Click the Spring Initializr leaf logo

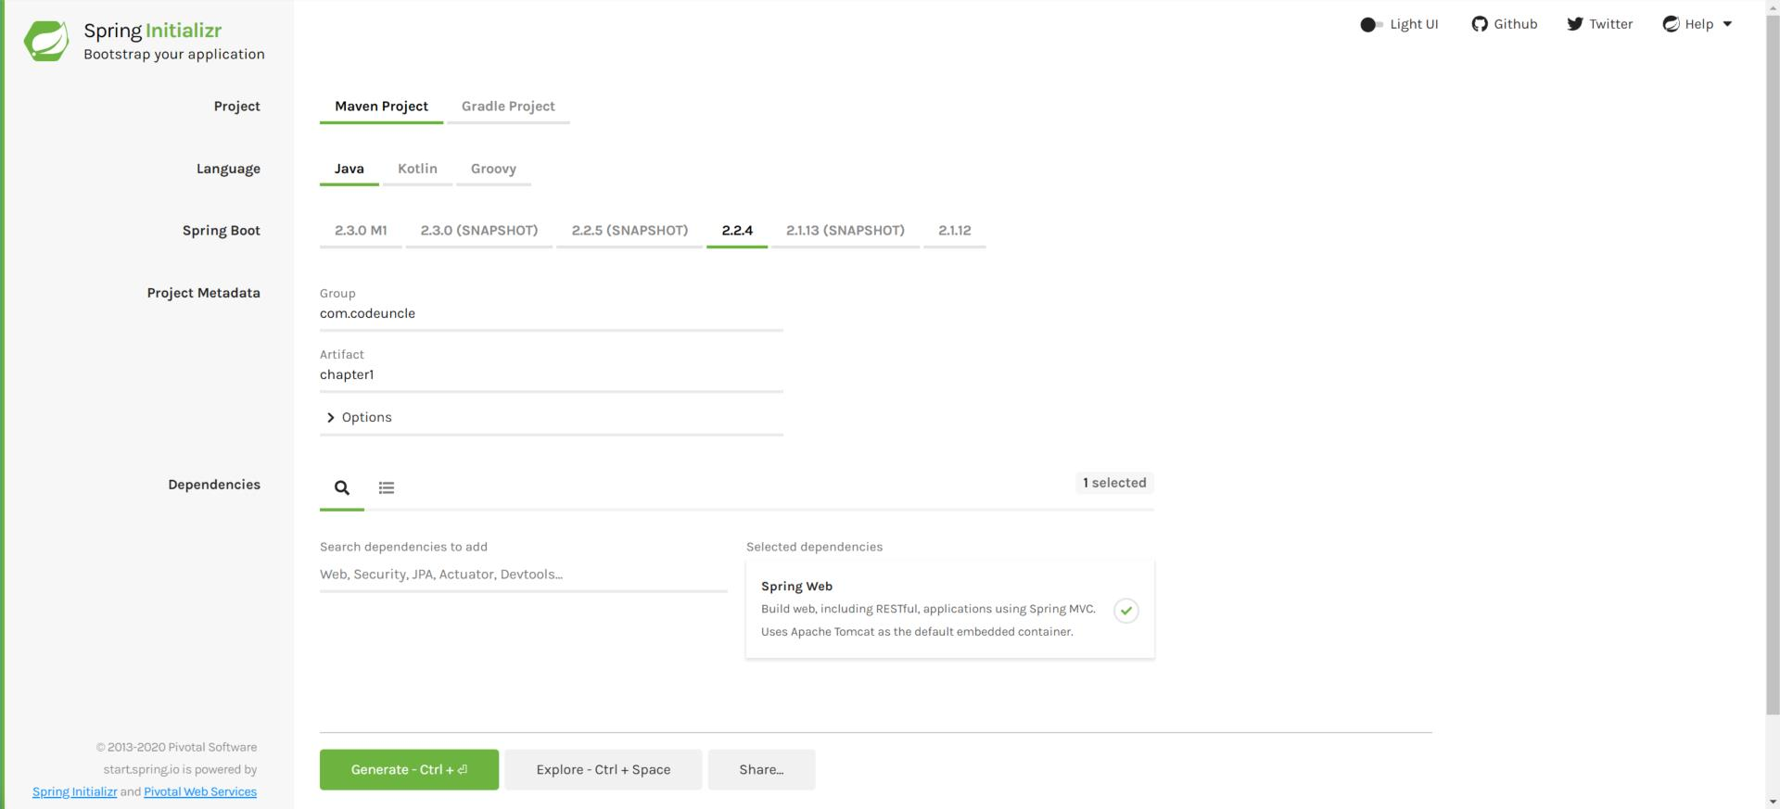pyautogui.click(x=46, y=41)
